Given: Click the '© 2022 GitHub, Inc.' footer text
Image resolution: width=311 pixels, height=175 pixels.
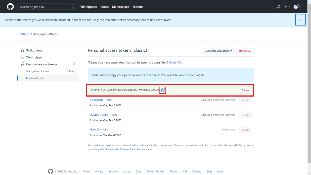Looking at the screenshot, I should pos(66,171).
